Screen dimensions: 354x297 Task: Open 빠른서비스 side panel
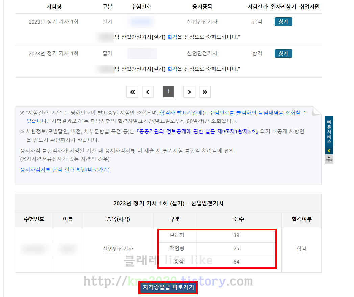[x=329, y=132]
